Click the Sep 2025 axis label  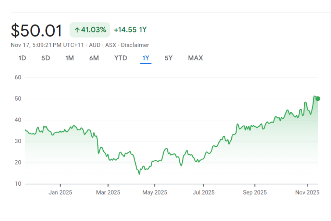pyautogui.click(x=255, y=192)
